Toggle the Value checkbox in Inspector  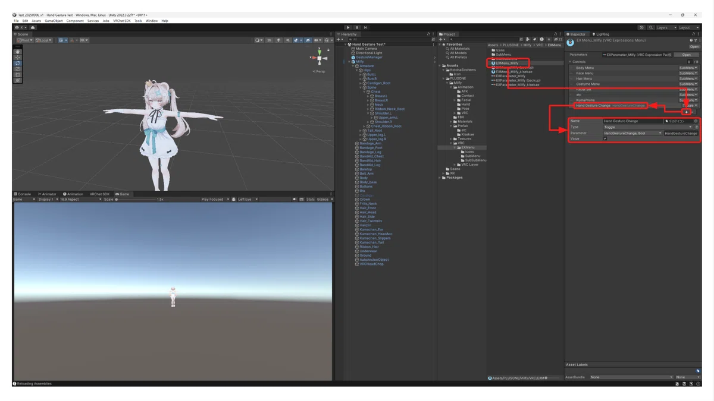[606, 139]
